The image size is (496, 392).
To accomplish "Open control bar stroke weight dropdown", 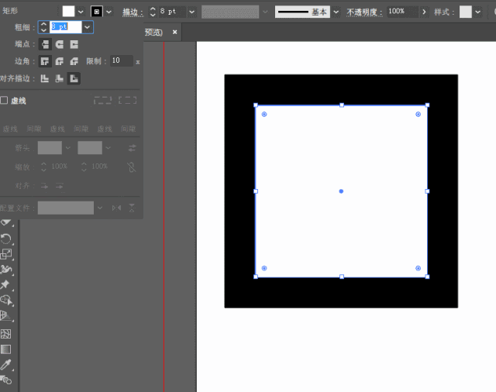I will pos(191,12).
